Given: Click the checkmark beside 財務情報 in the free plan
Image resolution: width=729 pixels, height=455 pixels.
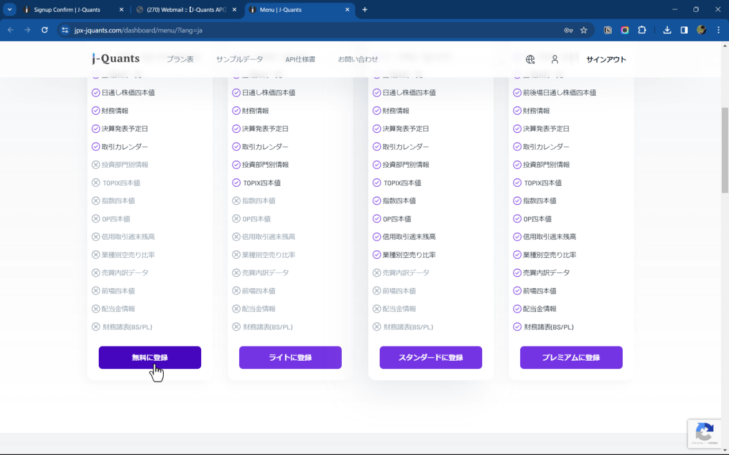Looking at the screenshot, I should [95, 110].
